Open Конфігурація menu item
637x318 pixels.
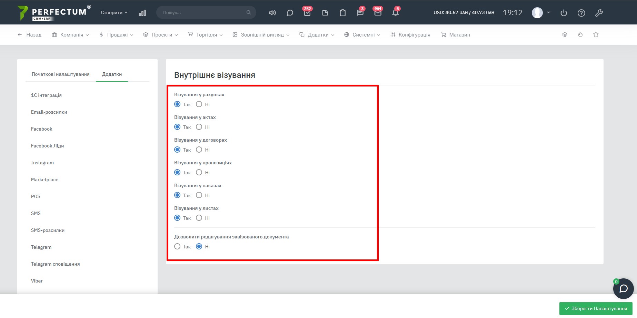pos(410,34)
